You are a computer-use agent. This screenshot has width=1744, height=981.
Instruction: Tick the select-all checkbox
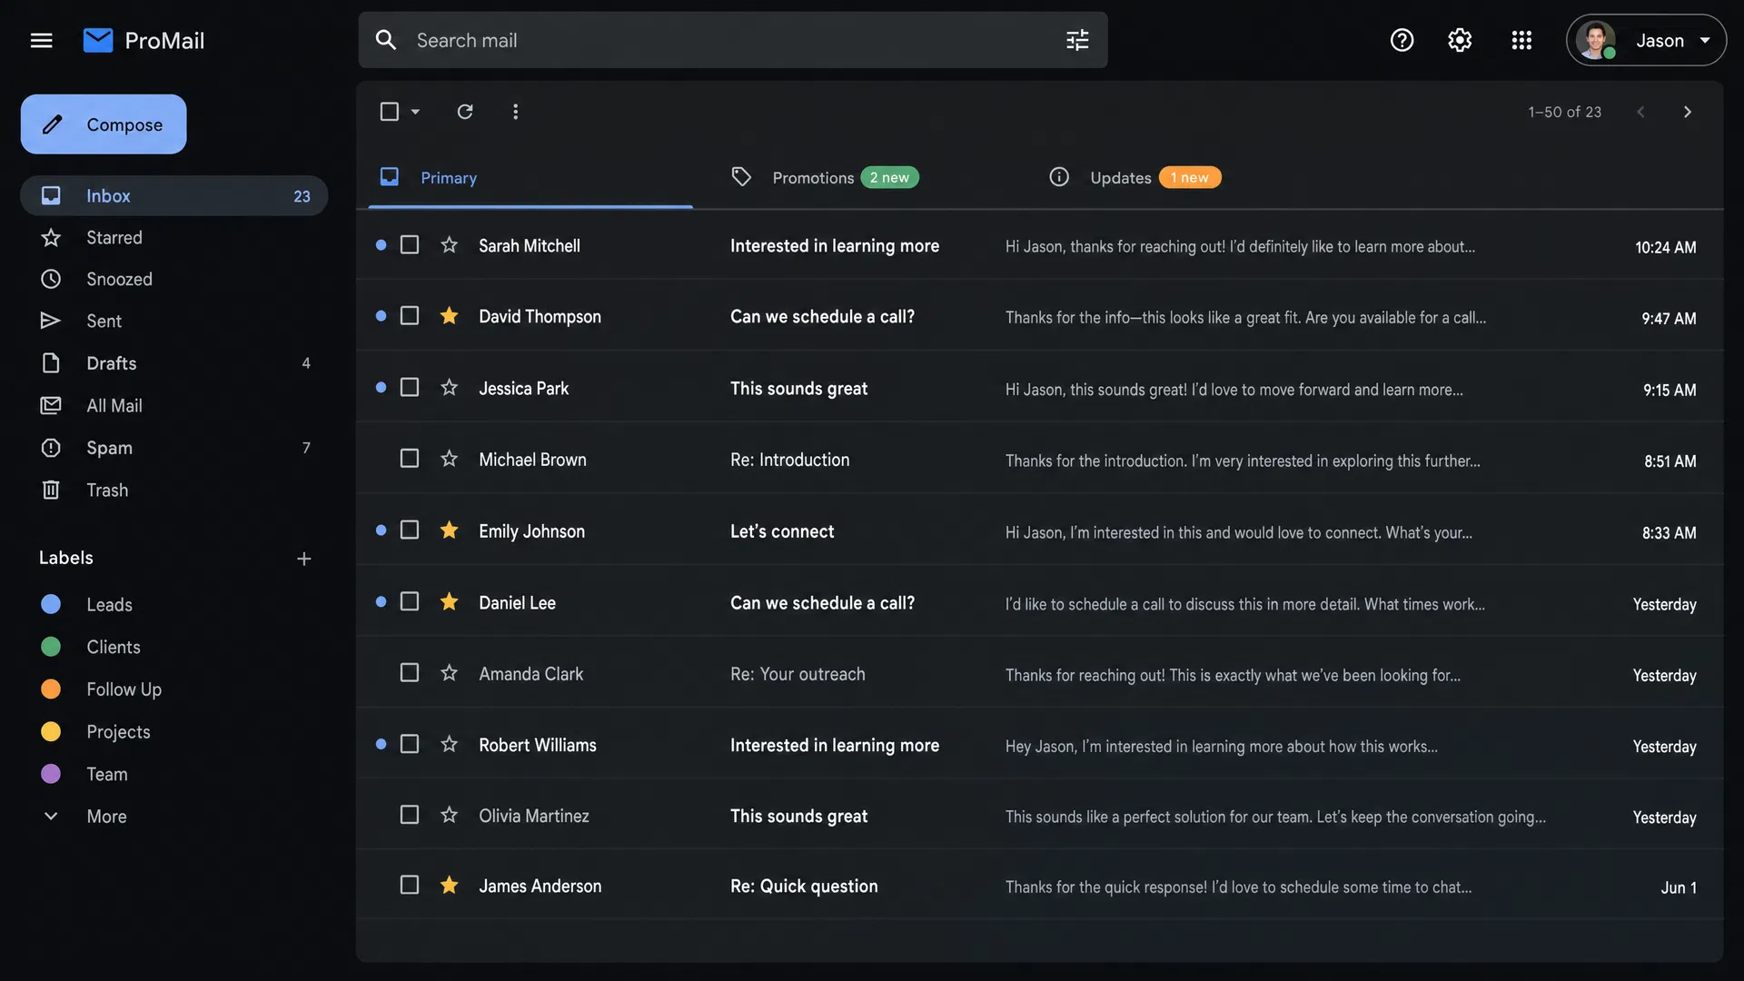[x=390, y=112]
